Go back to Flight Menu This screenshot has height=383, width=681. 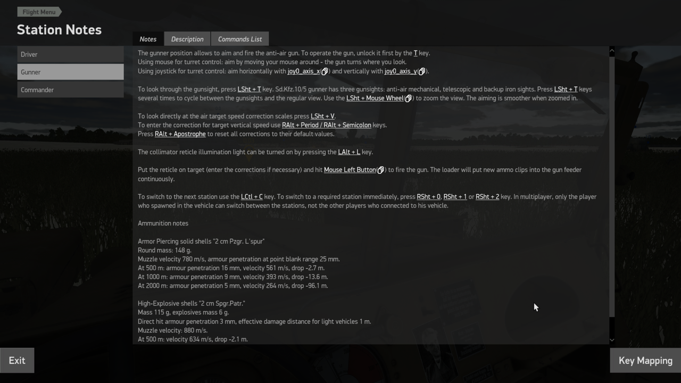[x=39, y=12]
